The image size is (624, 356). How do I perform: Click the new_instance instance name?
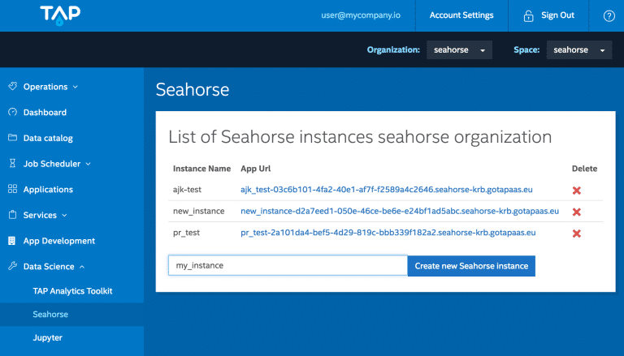pos(198,211)
